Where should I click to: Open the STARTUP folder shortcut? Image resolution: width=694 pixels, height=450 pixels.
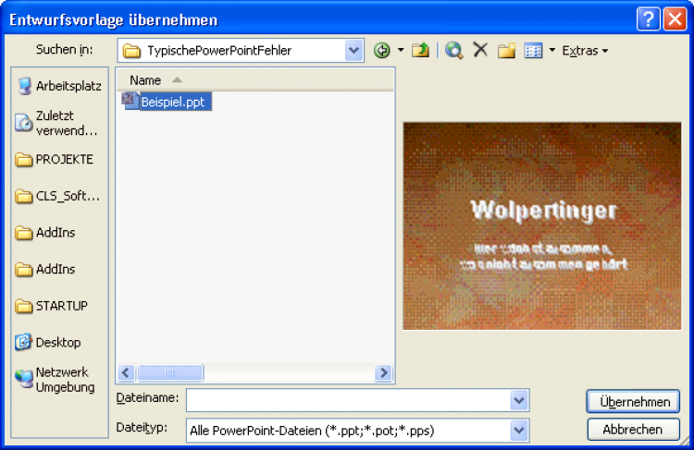[x=57, y=306]
